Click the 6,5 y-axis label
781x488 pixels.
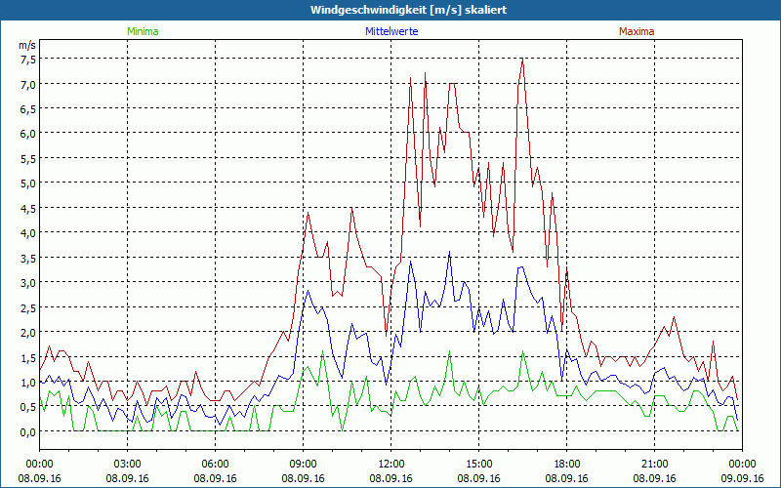tap(28, 109)
